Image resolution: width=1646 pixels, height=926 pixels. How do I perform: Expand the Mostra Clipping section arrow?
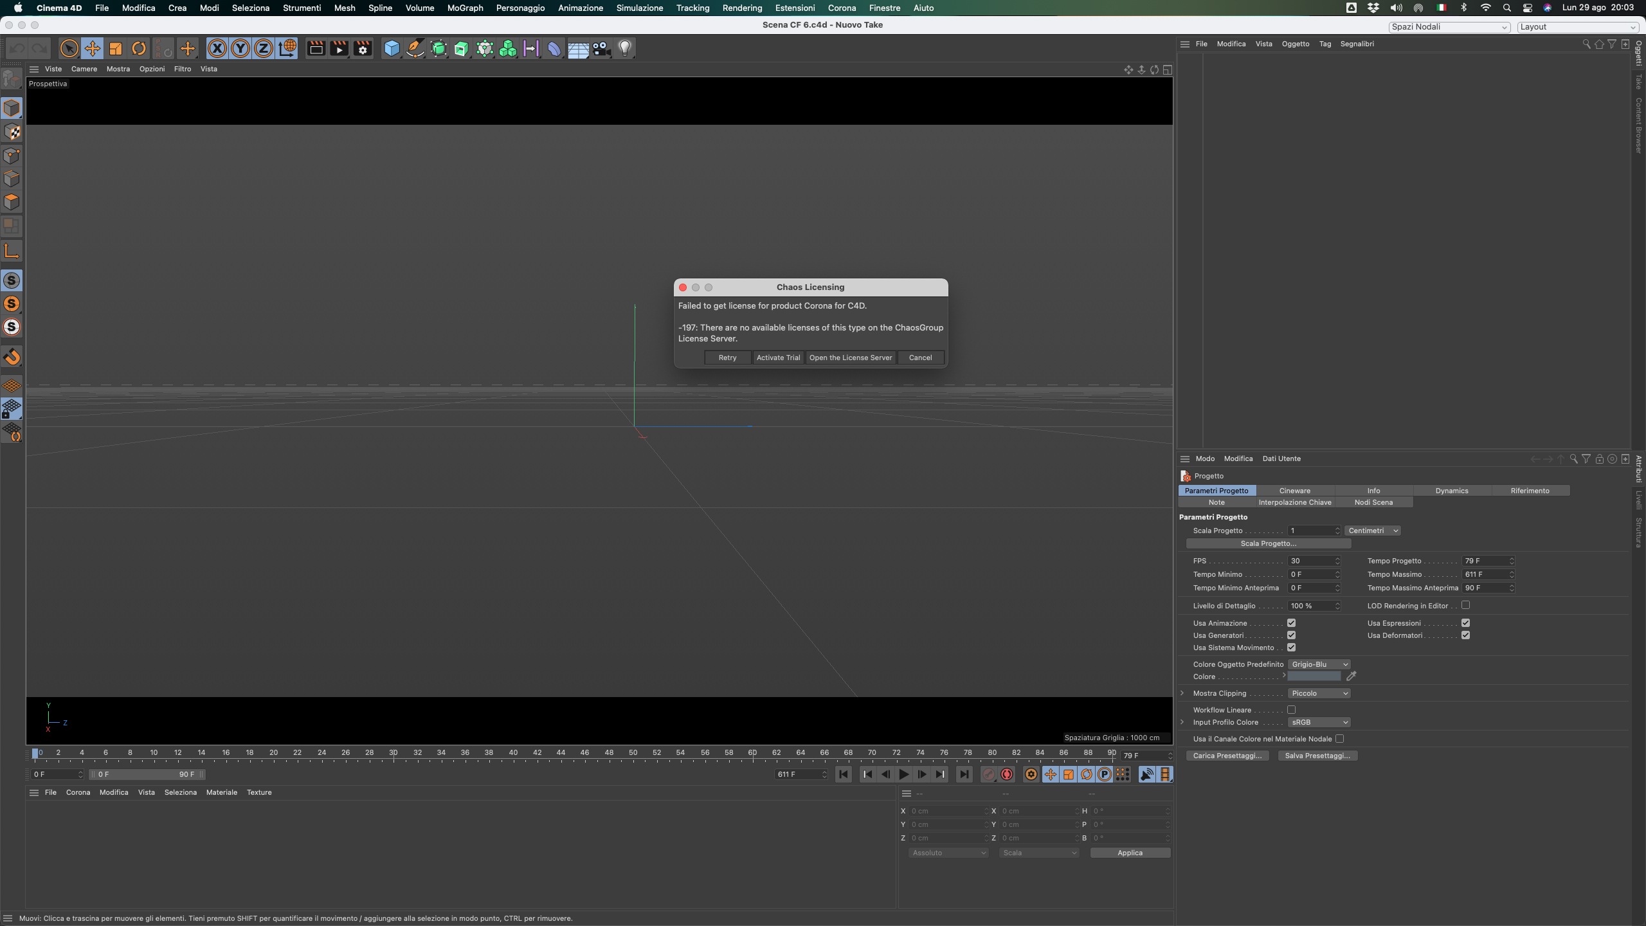(1182, 693)
